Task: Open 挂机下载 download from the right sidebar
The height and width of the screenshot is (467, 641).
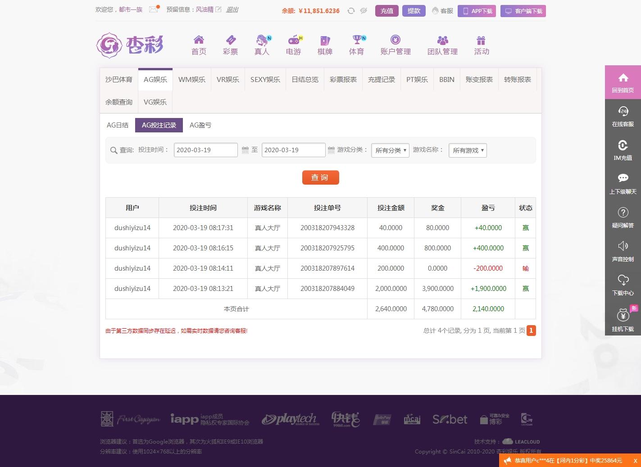Action: click(623, 319)
